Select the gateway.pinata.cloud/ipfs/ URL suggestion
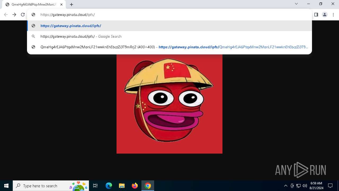The height and width of the screenshot is (191, 339). [169, 26]
